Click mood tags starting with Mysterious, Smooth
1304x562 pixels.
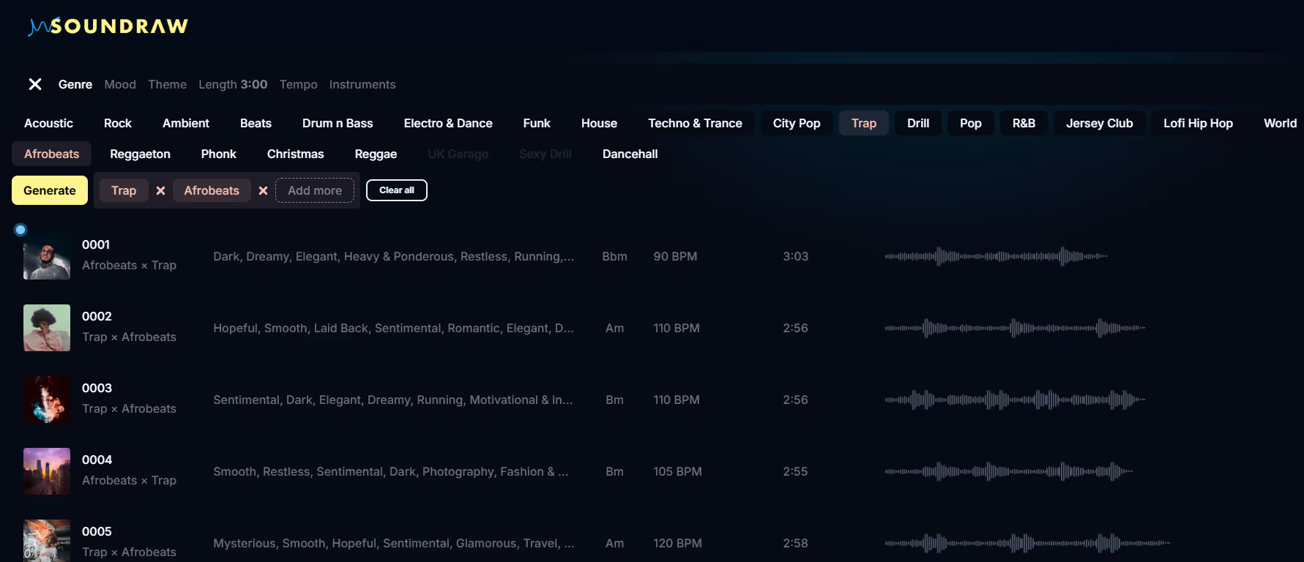click(x=393, y=543)
